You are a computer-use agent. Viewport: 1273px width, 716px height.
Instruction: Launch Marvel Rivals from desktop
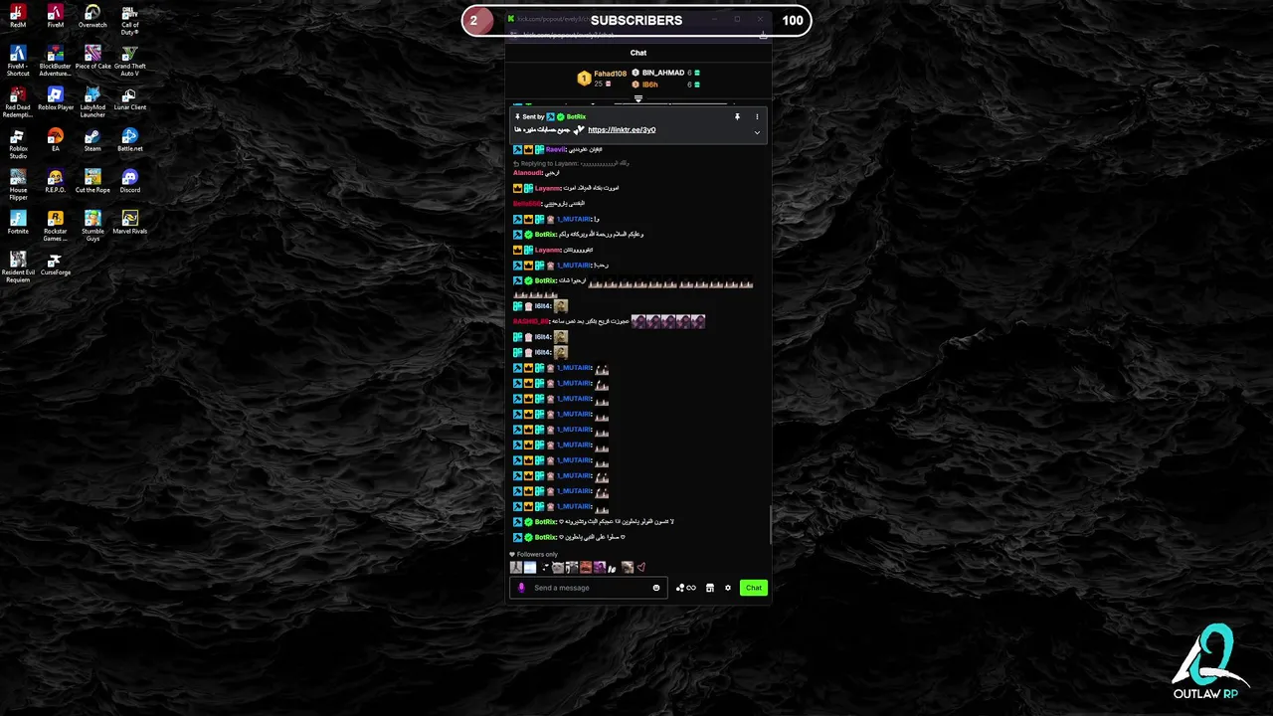coord(129,223)
